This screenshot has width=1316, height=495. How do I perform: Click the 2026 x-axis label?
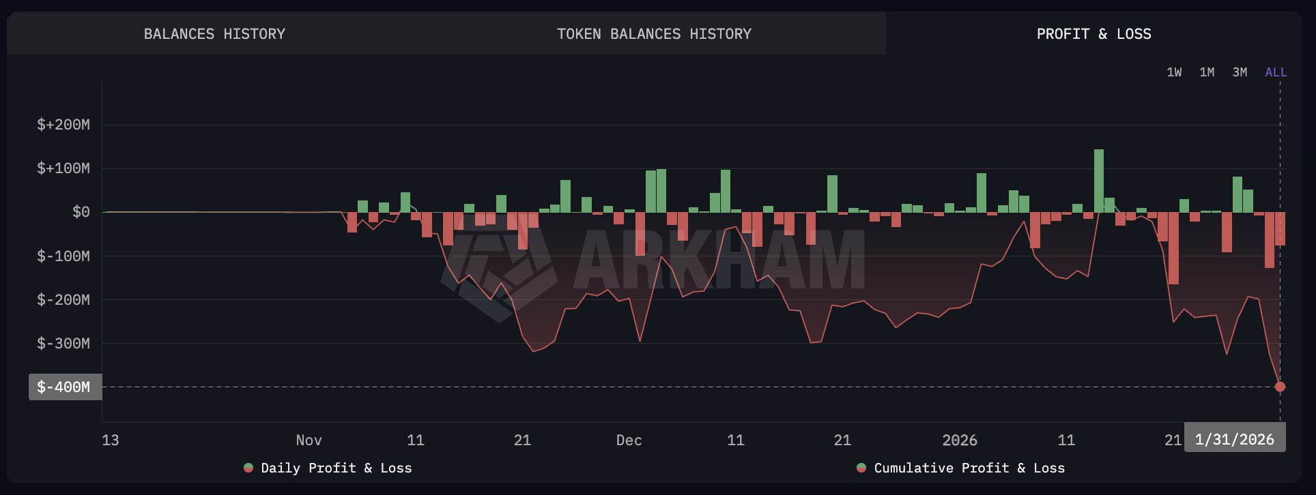959,440
